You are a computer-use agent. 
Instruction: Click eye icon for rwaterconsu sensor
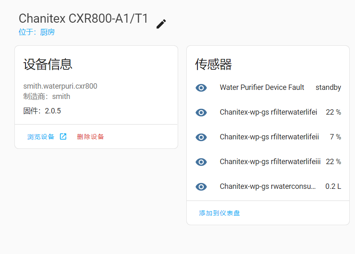click(201, 186)
